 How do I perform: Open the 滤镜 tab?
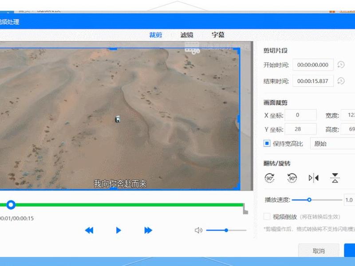pos(187,35)
